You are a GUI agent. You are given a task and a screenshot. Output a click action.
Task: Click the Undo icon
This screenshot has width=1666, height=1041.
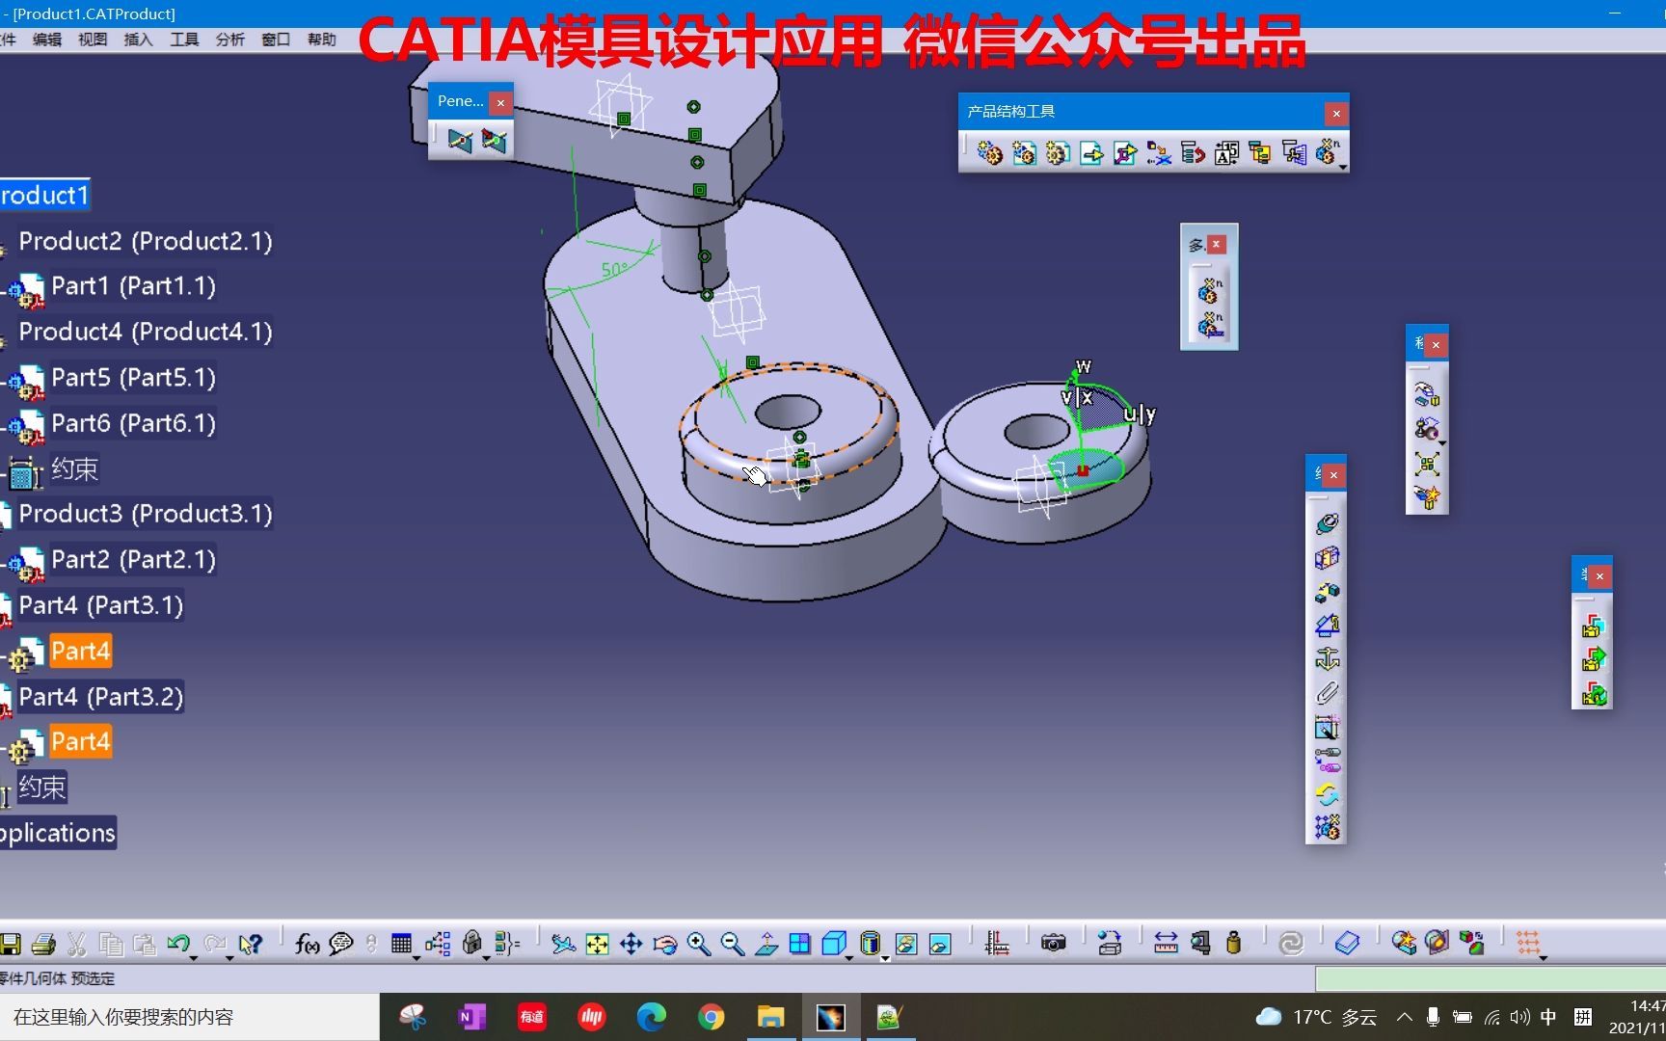pyautogui.click(x=178, y=943)
